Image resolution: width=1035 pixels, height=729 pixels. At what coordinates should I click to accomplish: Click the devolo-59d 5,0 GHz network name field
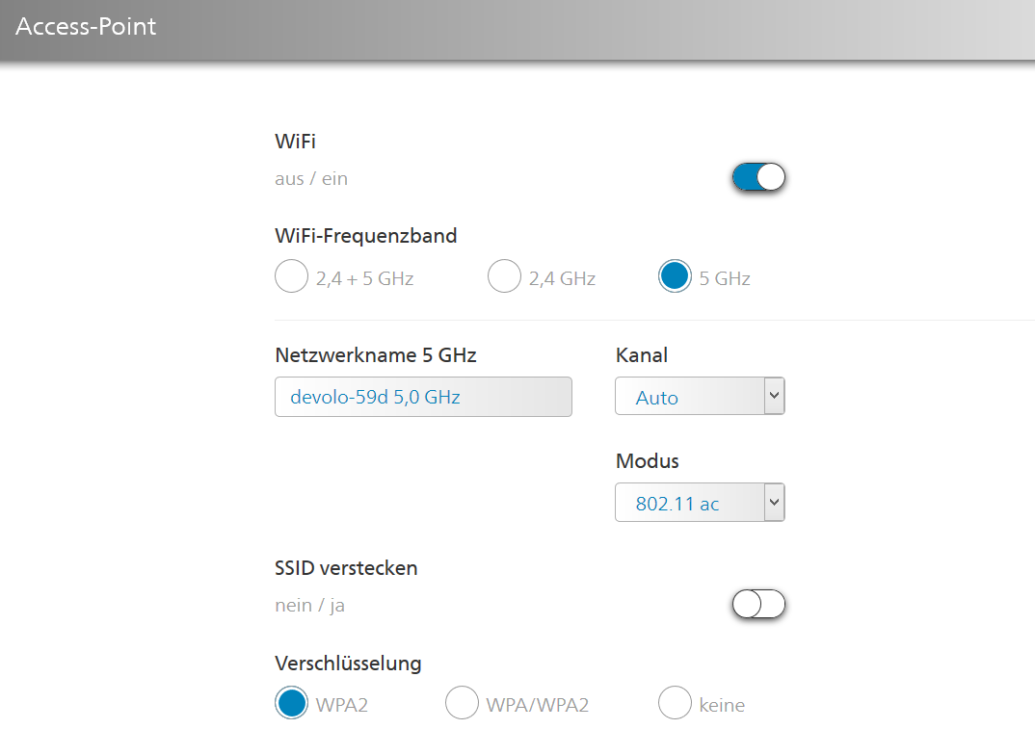pos(423,397)
